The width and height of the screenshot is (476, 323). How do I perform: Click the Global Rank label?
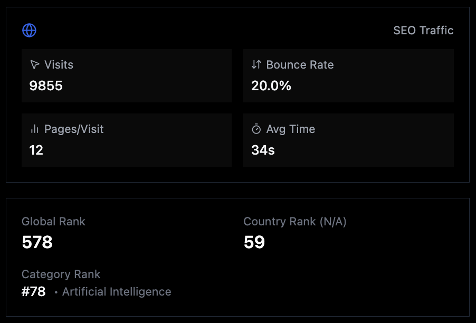coord(53,222)
